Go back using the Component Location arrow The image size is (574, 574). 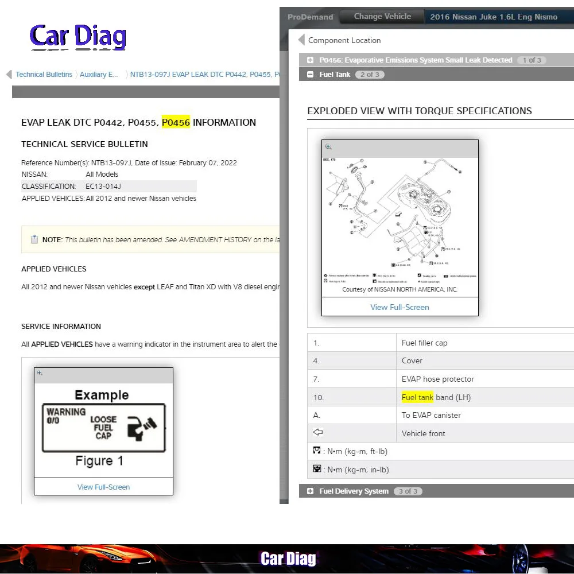tap(302, 40)
